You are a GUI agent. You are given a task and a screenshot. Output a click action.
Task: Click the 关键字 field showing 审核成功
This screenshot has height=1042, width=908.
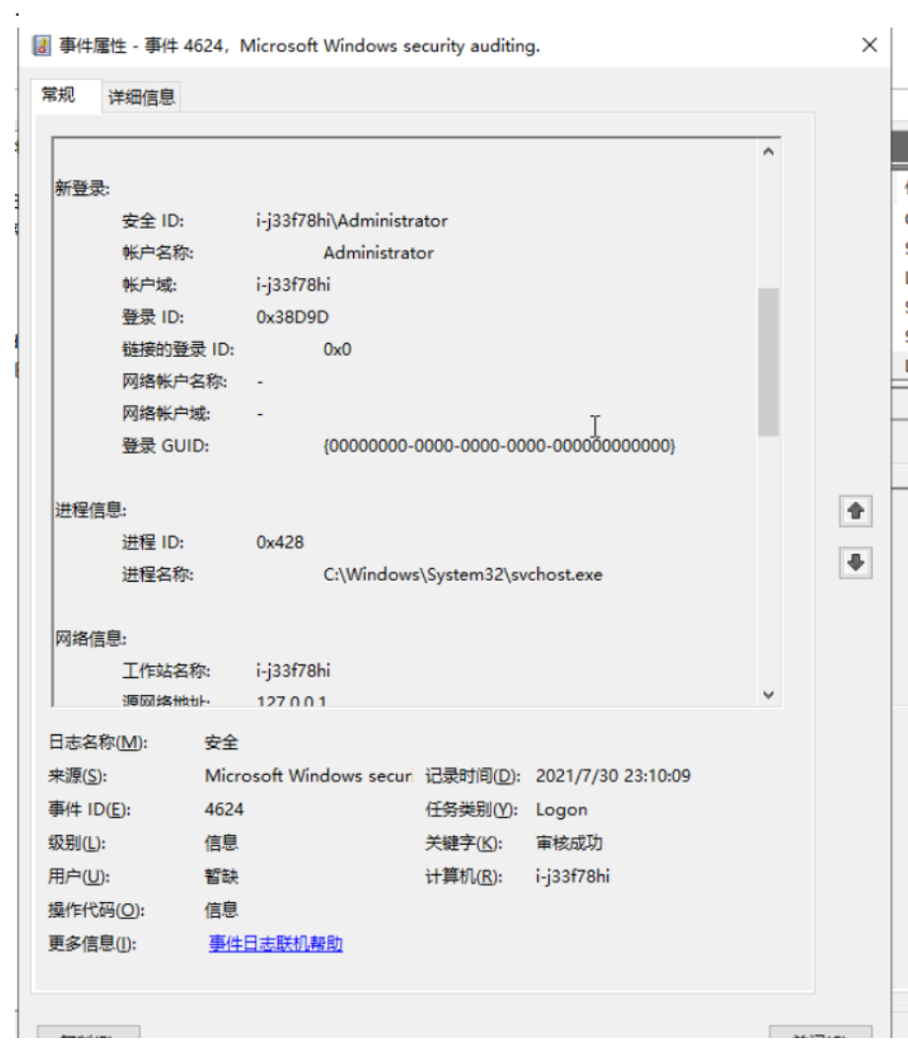pyautogui.click(x=569, y=843)
